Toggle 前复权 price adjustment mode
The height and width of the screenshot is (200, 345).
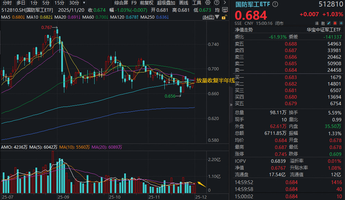coord(147,3)
